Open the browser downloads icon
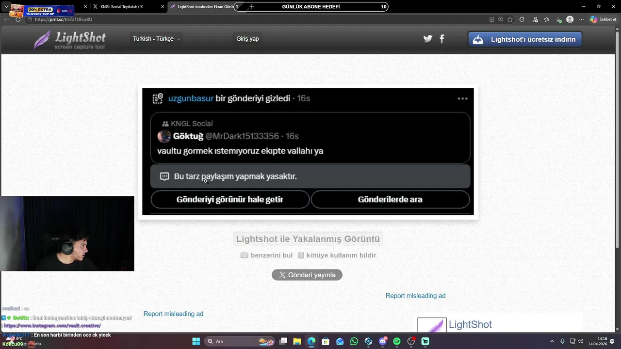 tap(559, 19)
